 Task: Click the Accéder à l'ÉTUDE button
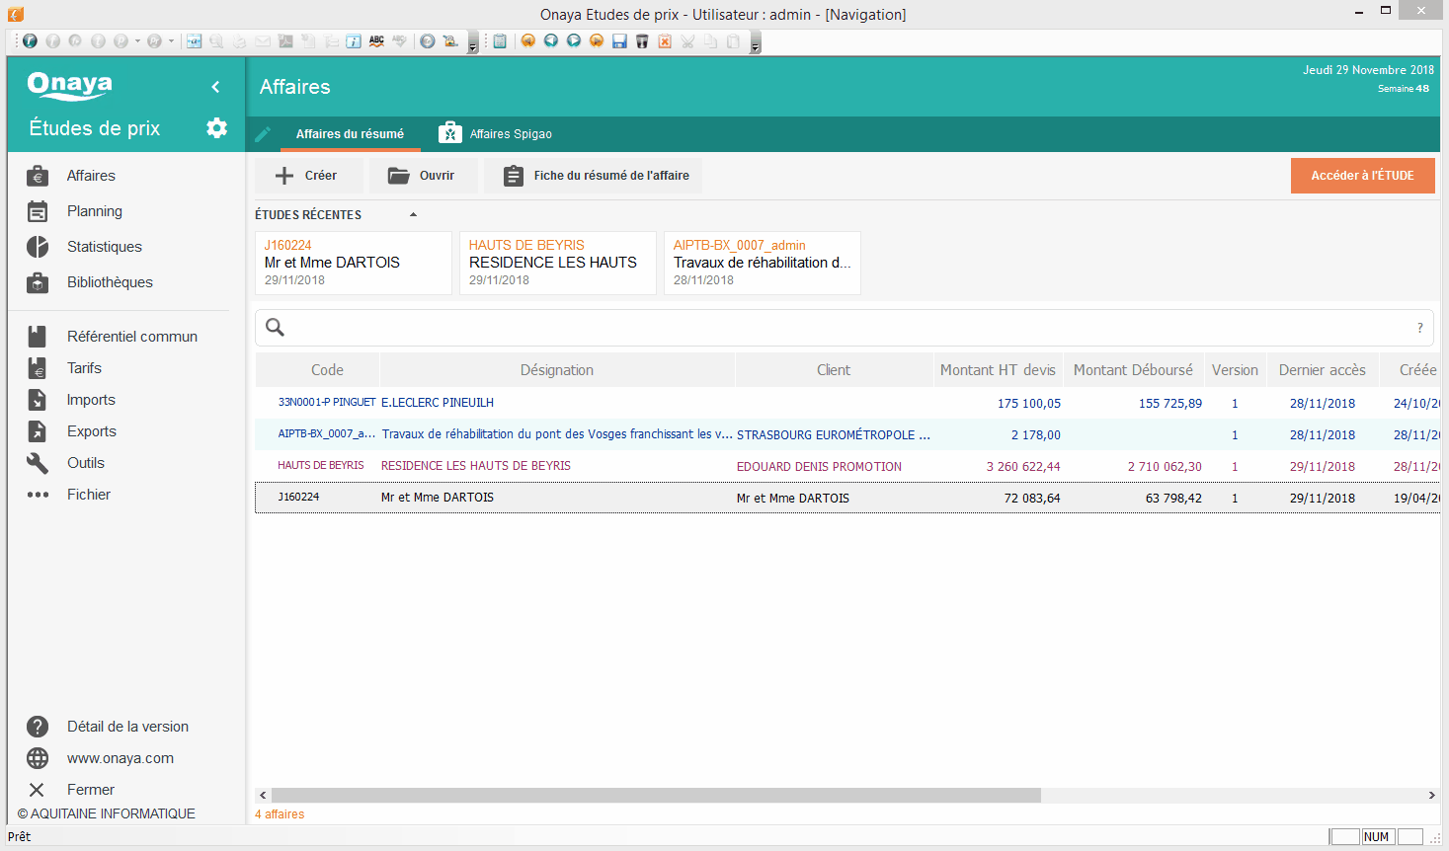tap(1362, 176)
